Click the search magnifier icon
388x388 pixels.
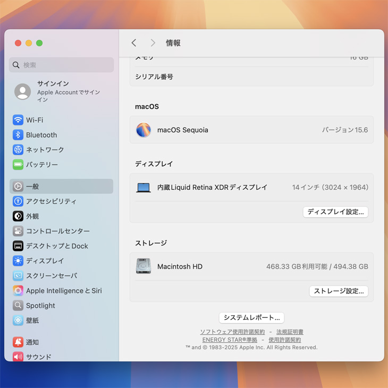[16, 65]
